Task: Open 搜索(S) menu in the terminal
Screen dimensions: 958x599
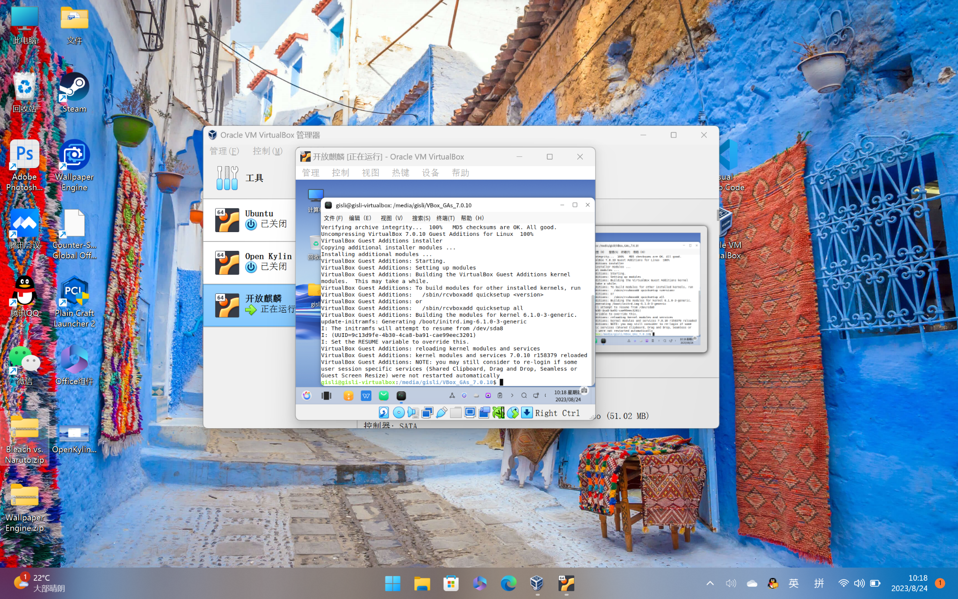Action: click(421, 218)
